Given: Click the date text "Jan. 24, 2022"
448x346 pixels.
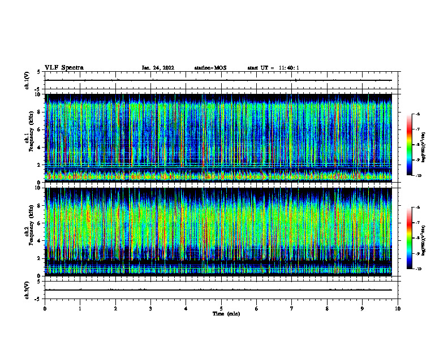Looking at the screenshot, I should point(158,68).
